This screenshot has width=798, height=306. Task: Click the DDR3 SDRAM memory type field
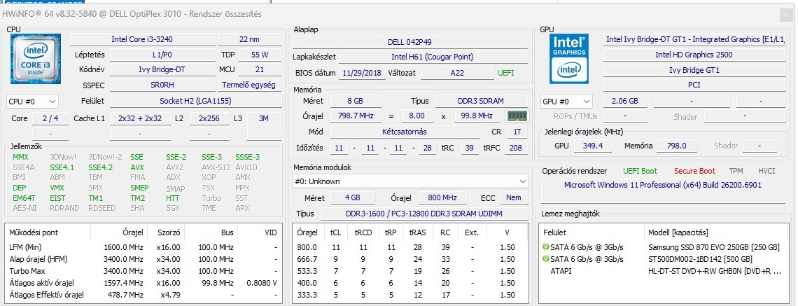[482, 101]
